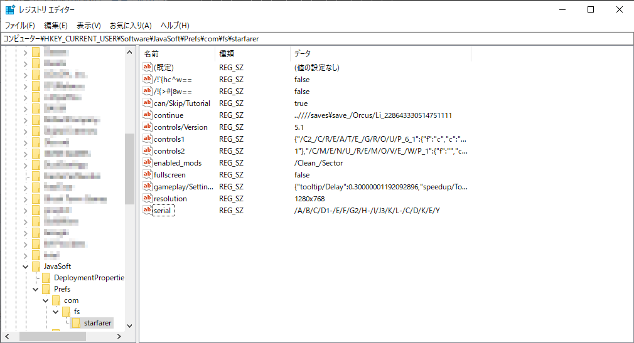Collapse the JavaSoft tree node
This screenshot has height=343, width=634.
pyautogui.click(x=26, y=266)
